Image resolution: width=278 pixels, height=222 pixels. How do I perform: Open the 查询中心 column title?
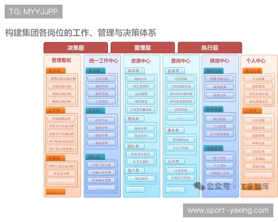tap(181, 61)
